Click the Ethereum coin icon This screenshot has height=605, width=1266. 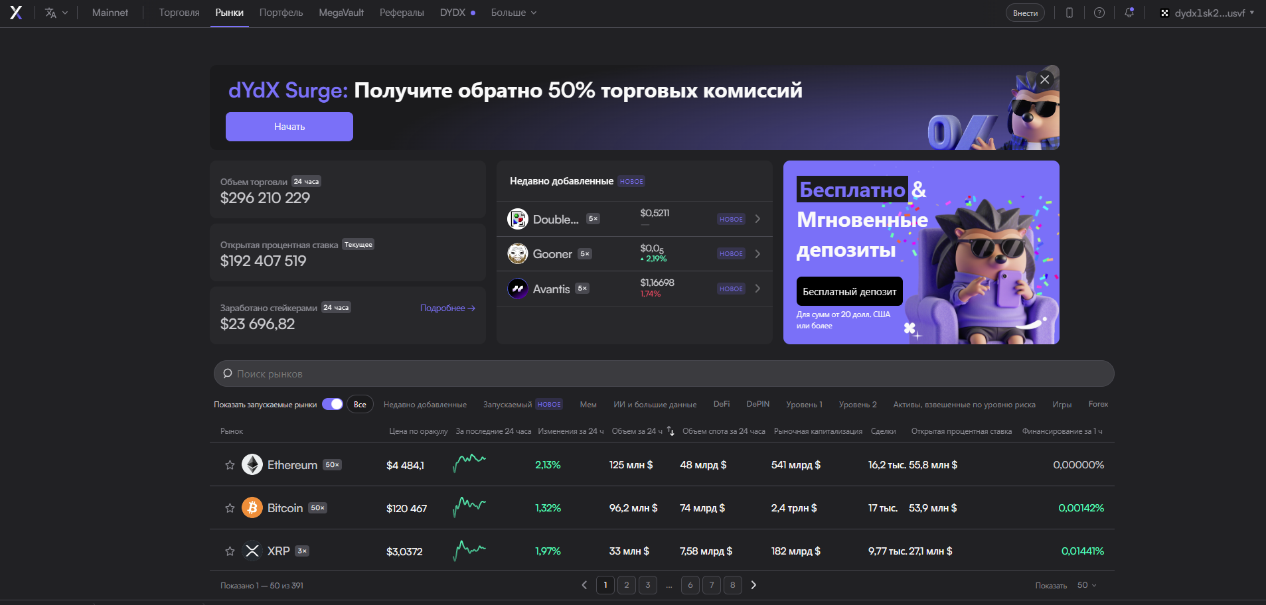[x=252, y=465]
